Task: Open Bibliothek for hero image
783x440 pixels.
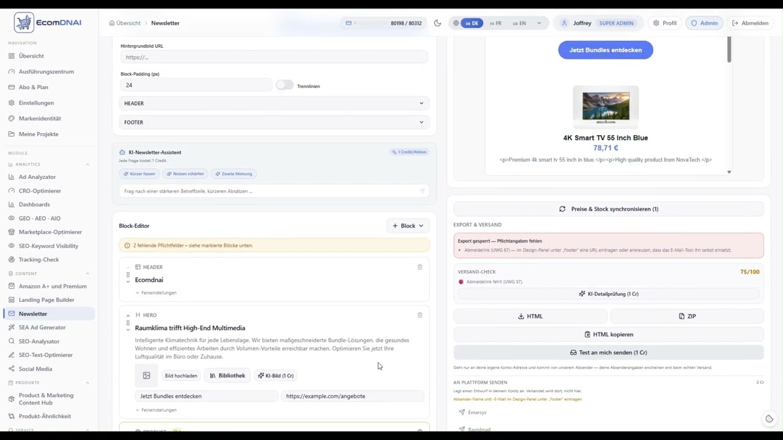Action: (x=228, y=376)
